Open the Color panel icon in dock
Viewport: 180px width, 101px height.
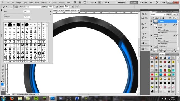(x=143, y=43)
